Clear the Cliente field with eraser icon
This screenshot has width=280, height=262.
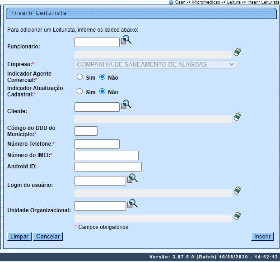[x=238, y=116]
